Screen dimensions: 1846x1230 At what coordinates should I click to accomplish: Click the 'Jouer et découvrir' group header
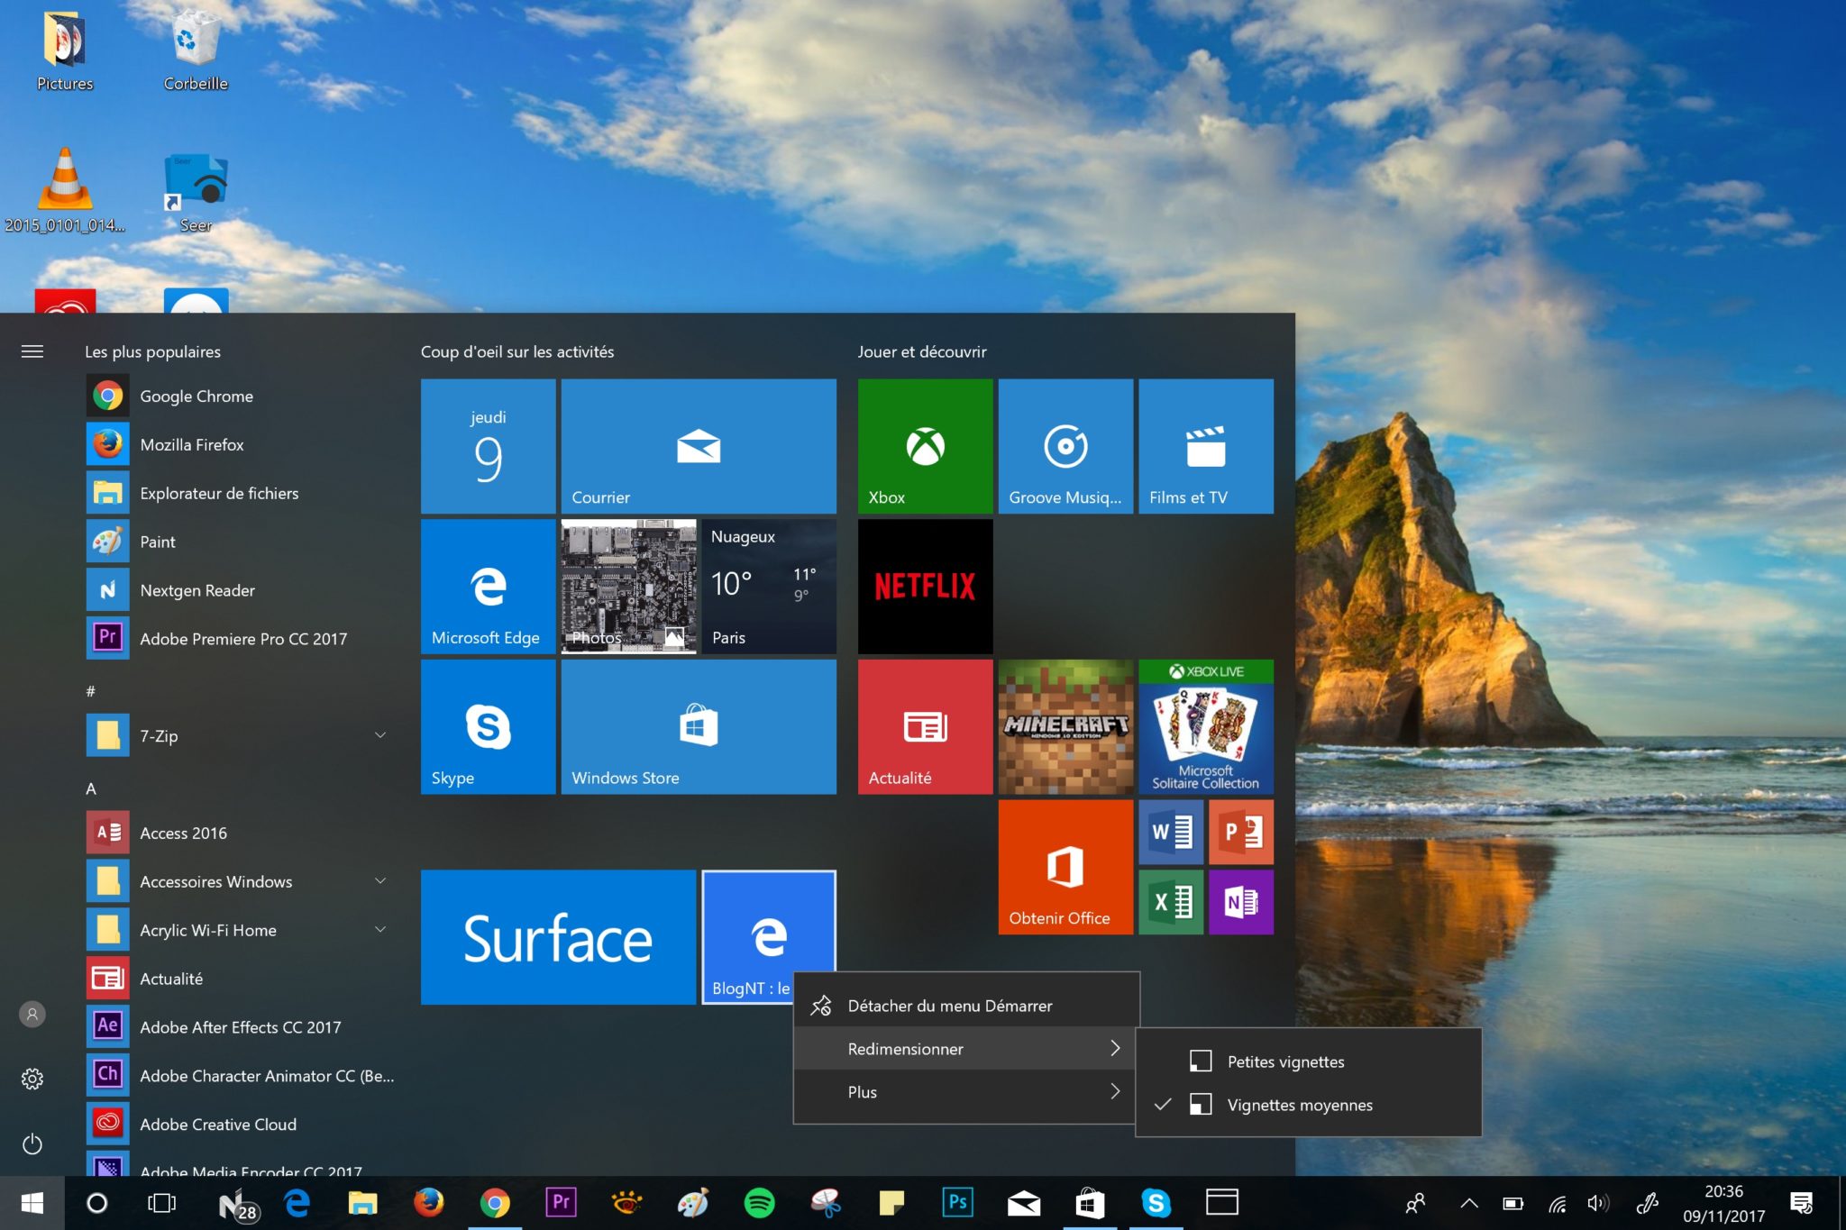[x=922, y=351]
